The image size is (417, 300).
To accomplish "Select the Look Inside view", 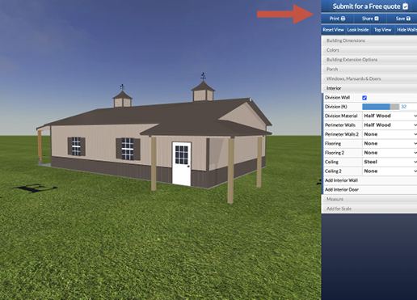I will [358, 30].
